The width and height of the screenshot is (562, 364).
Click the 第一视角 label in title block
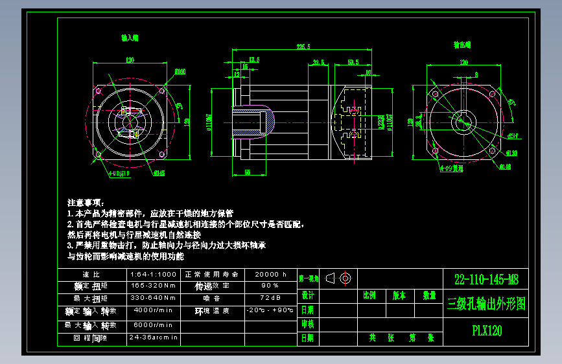click(x=309, y=279)
